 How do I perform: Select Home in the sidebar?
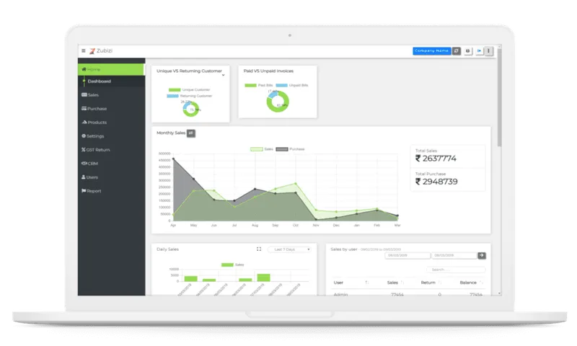pyautogui.click(x=111, y=69)
